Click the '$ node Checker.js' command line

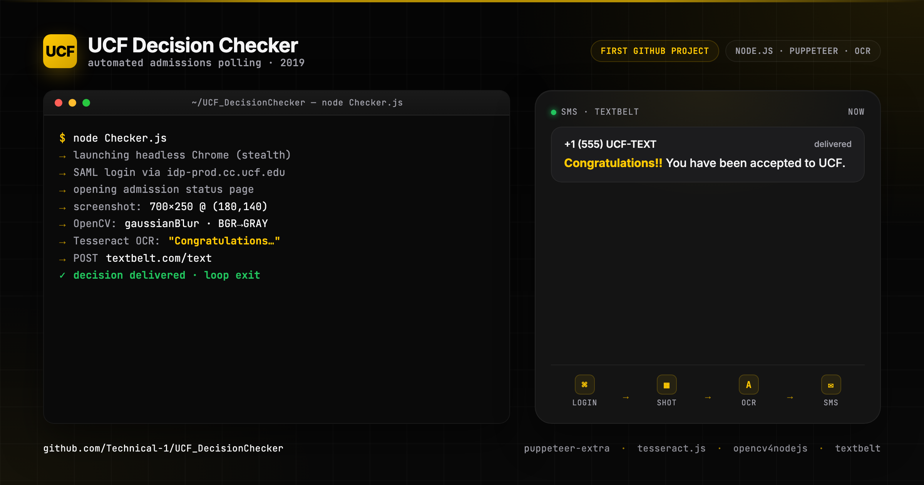pos(113,138)
